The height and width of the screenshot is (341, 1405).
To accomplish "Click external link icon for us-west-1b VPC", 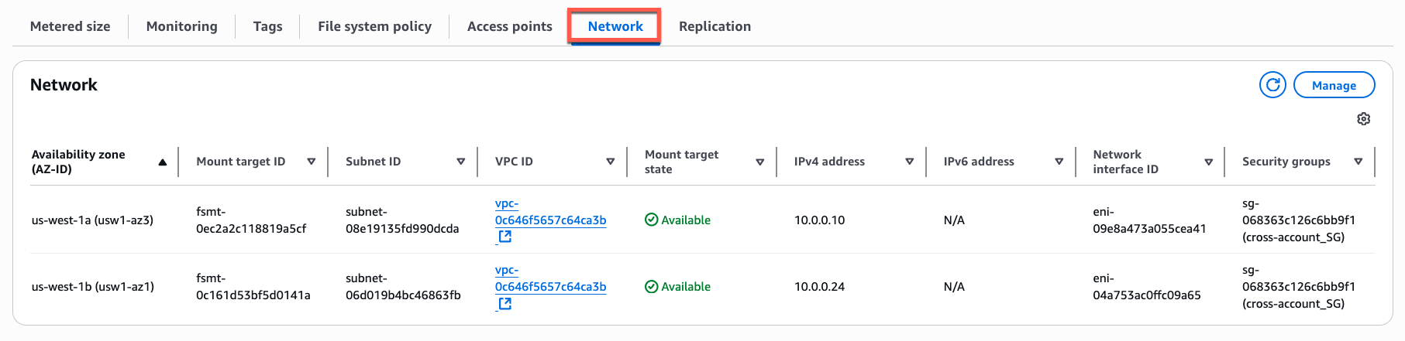I will point(504,303).
